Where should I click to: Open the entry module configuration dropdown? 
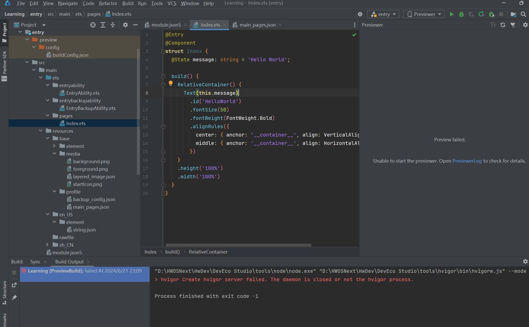383,14
